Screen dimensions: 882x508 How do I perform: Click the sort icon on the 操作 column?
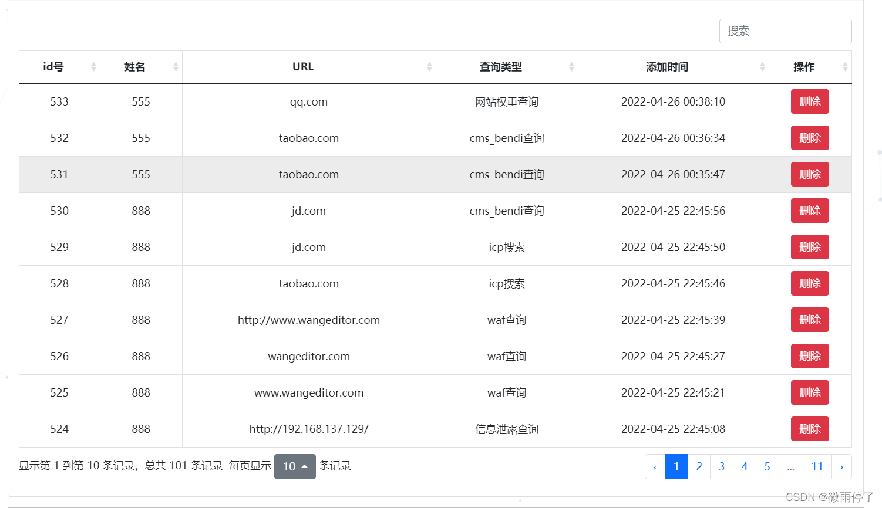tap(844, 67)
